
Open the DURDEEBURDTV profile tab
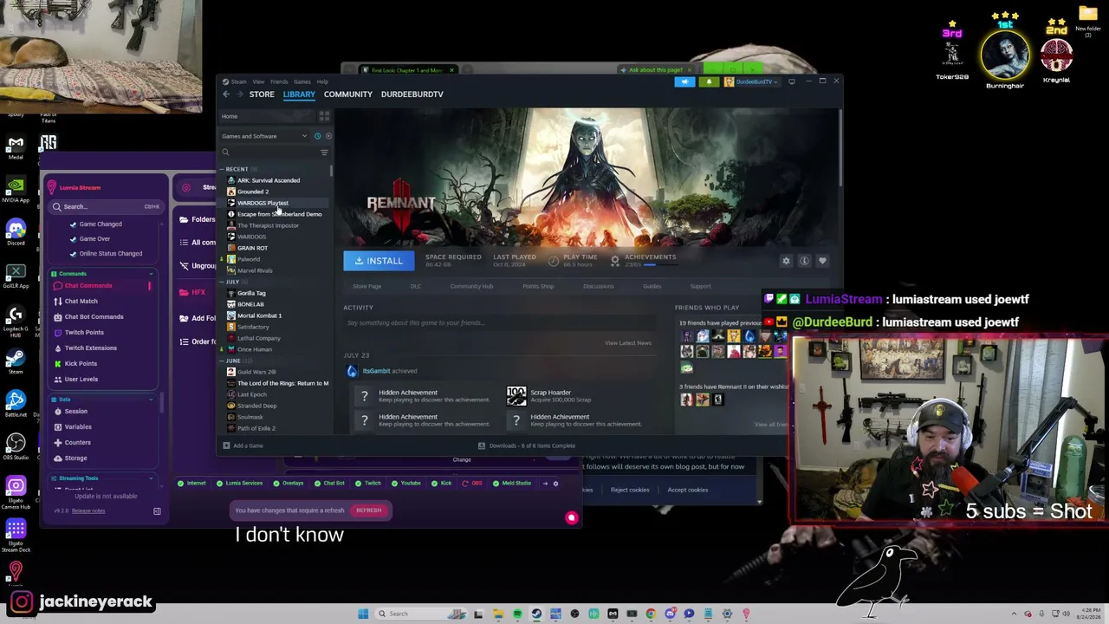pos(412,94)
